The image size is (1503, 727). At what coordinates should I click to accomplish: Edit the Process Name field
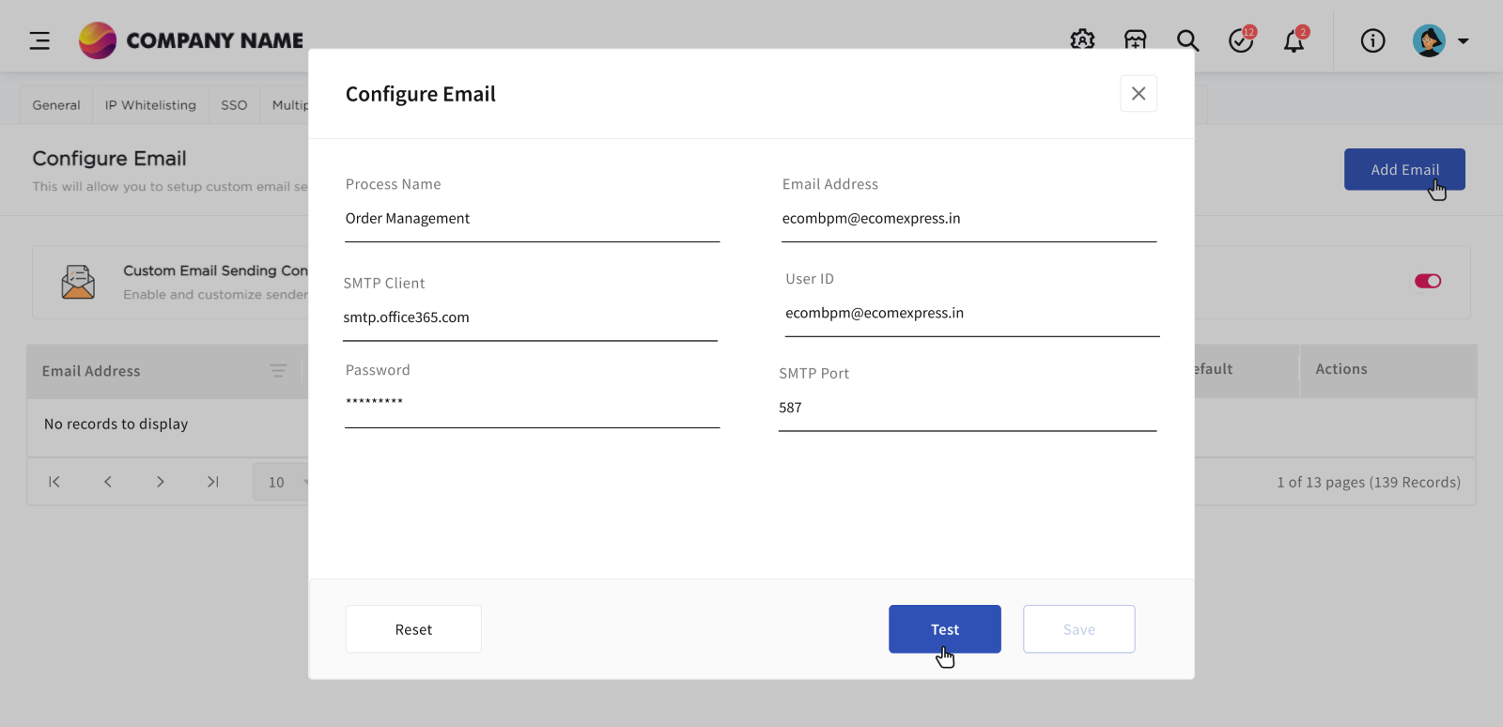tap(532, 219)
